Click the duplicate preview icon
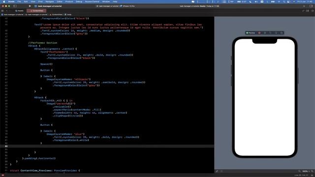315x177 pixels. click(x=270, y=33)
